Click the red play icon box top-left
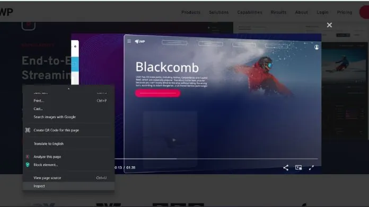The height and width of the screenshot is (207, 369). (29, 25)
